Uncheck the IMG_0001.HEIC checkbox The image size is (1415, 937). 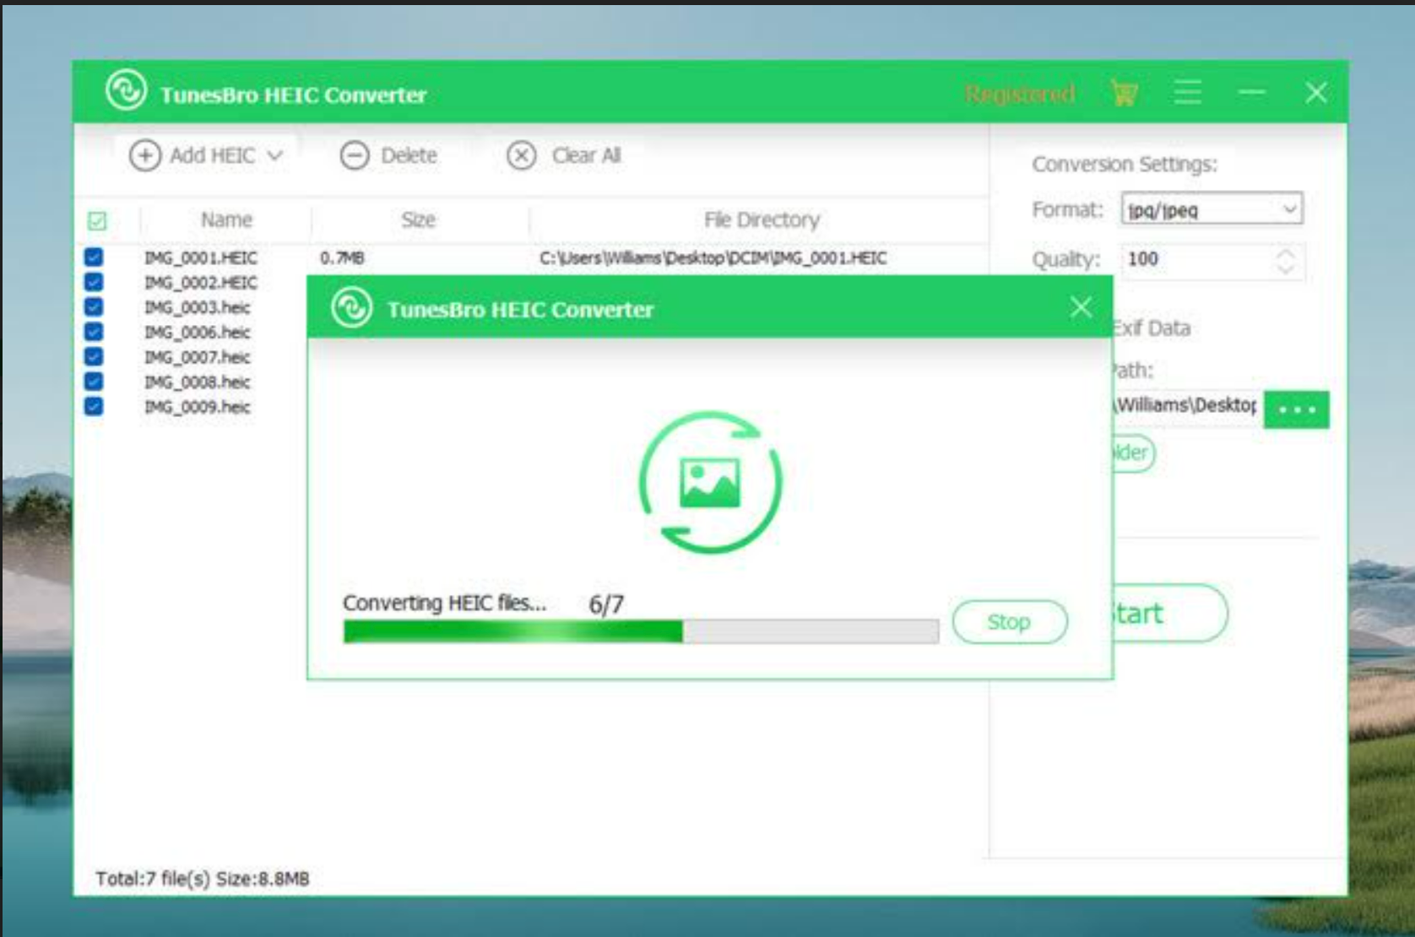(x=94, y=257)
